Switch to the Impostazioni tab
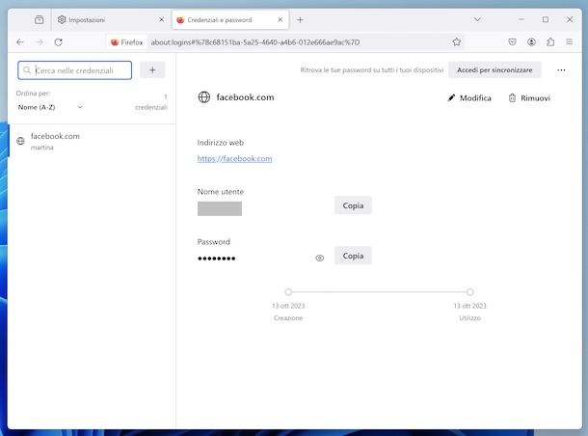 click(112, 20)
